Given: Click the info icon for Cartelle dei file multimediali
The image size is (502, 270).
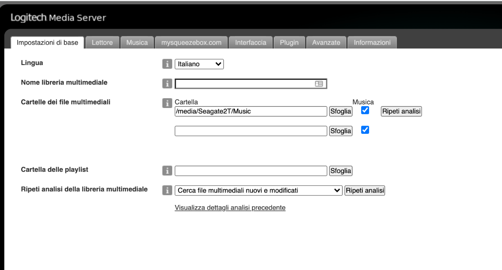Looking at the screenshot, I should (167, 103).
